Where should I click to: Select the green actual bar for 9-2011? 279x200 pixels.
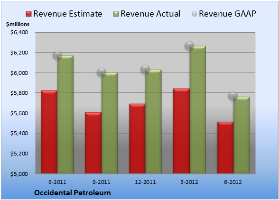coord(110,123)
